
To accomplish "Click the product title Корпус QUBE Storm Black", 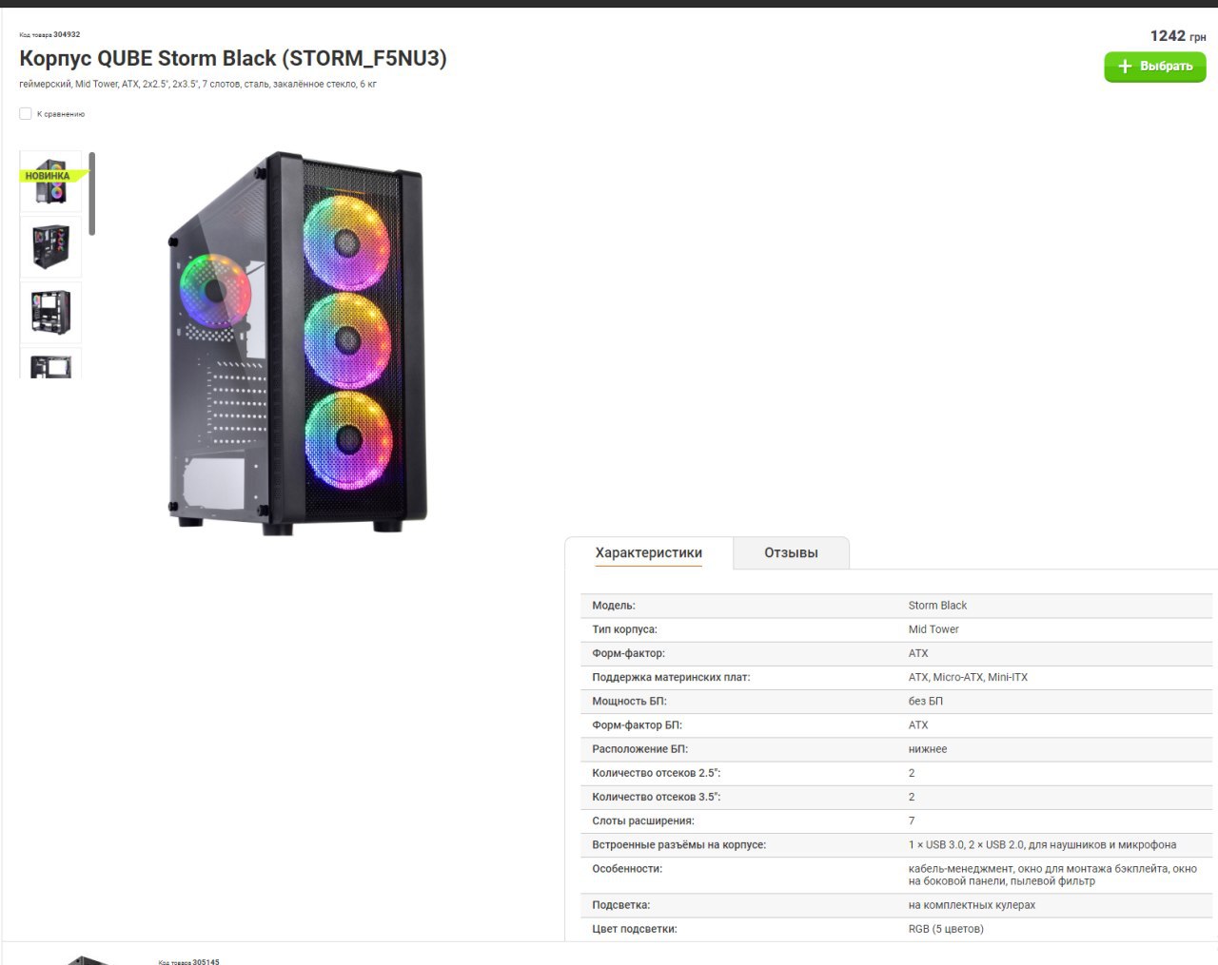I will [233, 59].
